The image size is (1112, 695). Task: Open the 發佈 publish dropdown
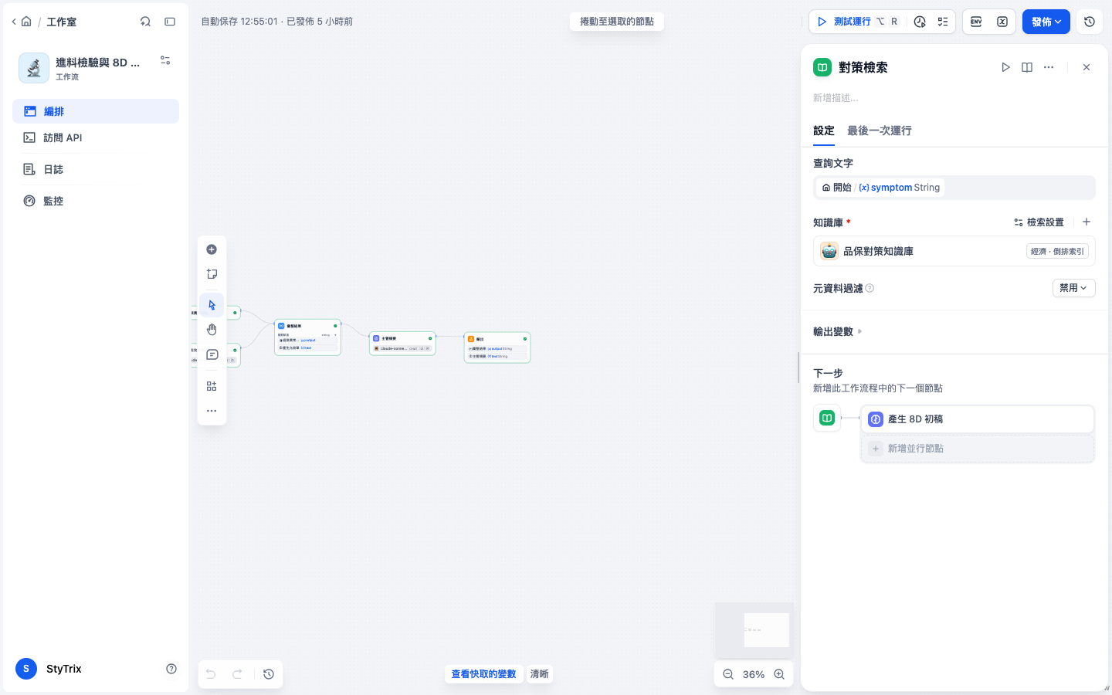(x=1046, y=22)
